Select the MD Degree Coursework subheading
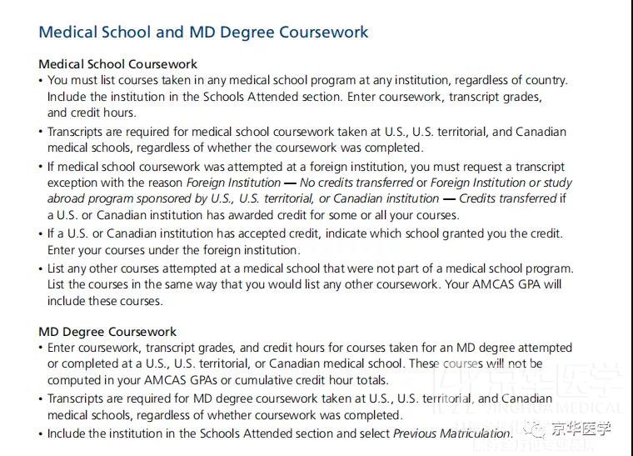Viewport: 633px width, 456px height. tap(107, 332)
